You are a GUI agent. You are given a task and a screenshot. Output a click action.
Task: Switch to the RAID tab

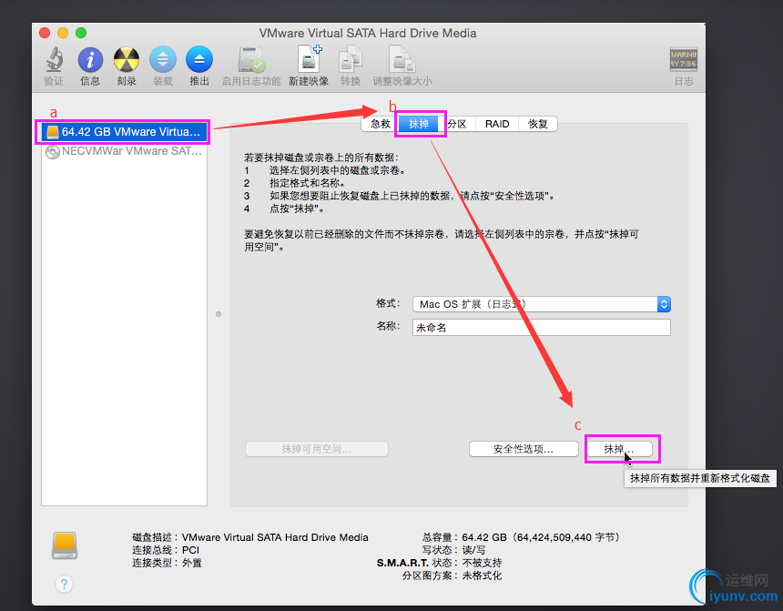[x=497, y=124]
